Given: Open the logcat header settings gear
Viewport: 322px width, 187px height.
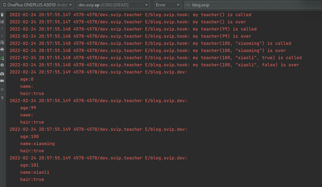Looking at the screenshot, I should (2, 64).
